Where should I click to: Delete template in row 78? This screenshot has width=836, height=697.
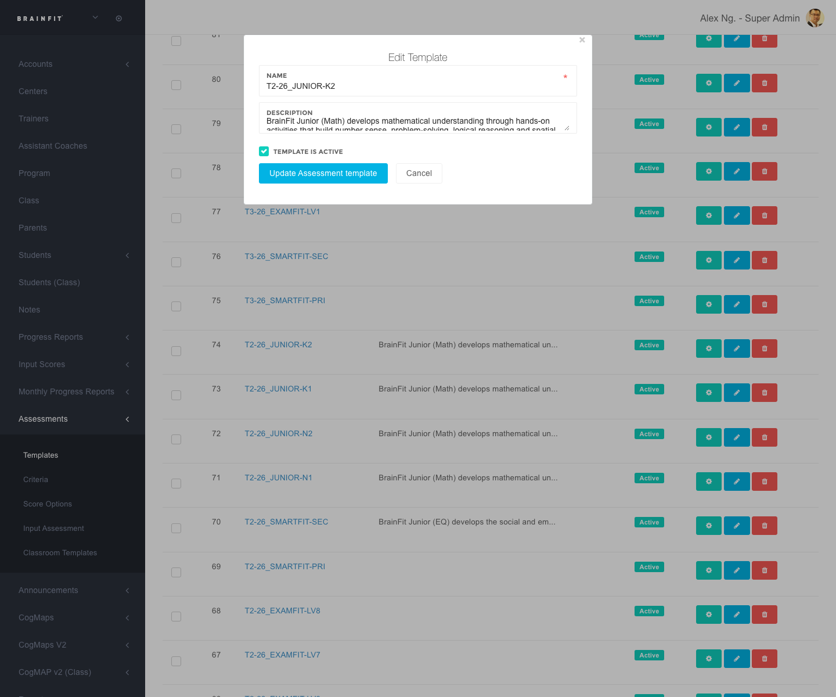765,171
